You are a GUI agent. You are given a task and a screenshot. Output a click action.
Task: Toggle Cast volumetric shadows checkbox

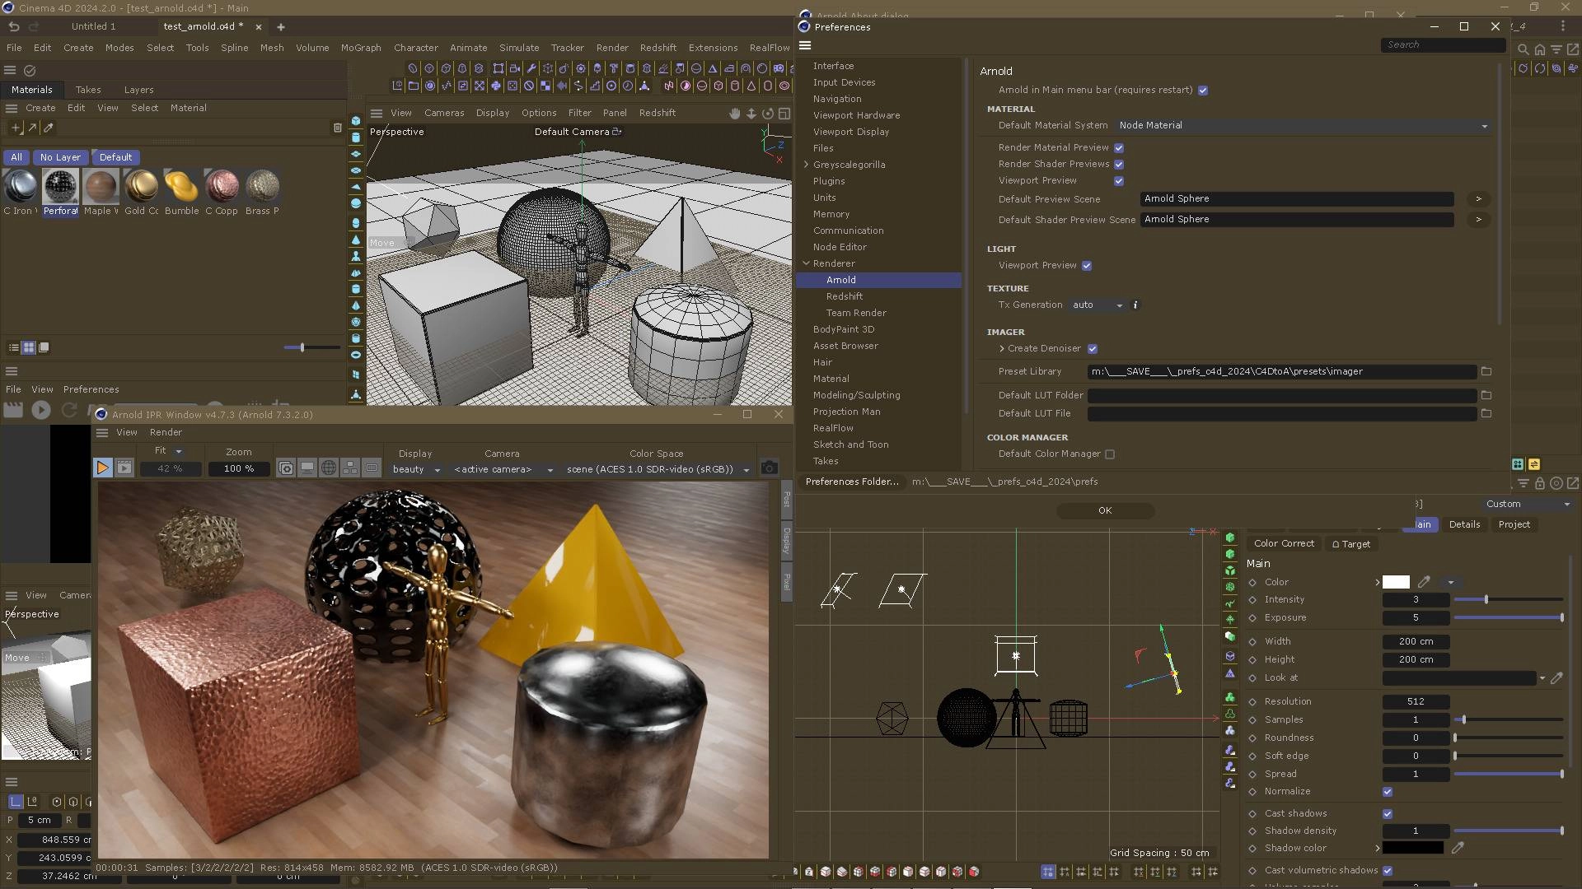[x=1388, y=871]
